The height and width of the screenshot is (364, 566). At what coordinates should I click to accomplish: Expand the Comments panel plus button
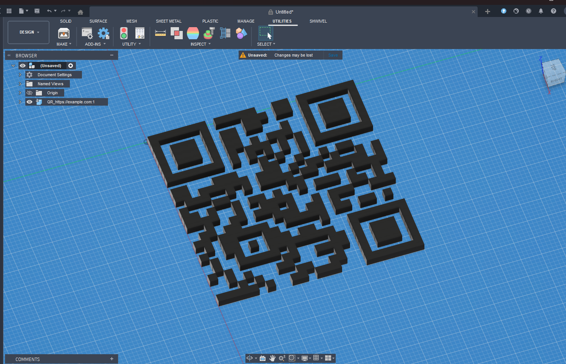(x=112, y=359)
